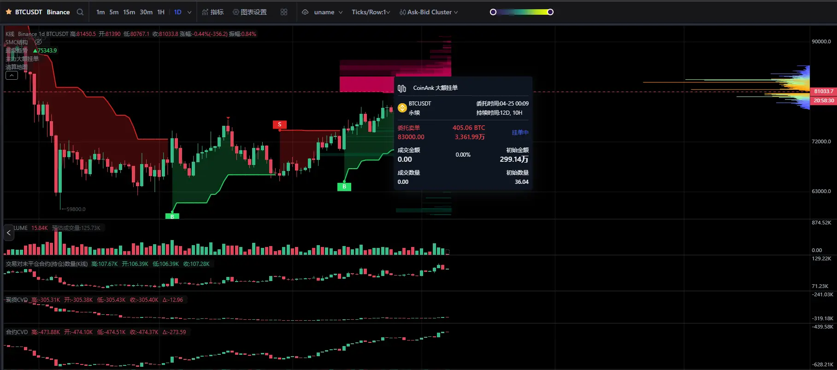Click the green B marker under the 59800 low
The height and width of the screenshot is (370, 837).
pos(172,216)
